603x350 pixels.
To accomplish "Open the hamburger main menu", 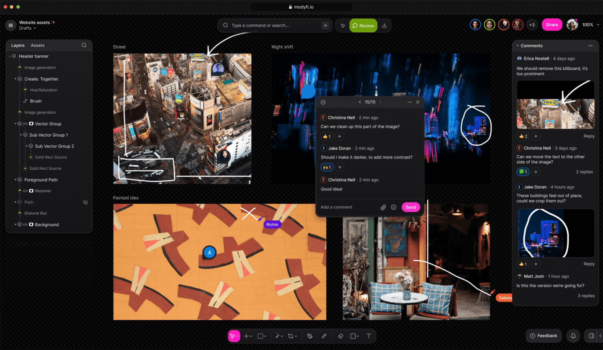I will tap(11, 25).
